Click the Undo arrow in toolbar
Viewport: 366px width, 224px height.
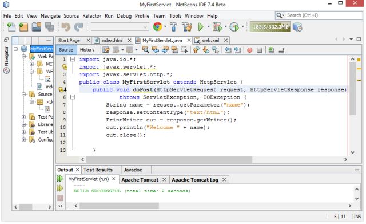(66, 27)
